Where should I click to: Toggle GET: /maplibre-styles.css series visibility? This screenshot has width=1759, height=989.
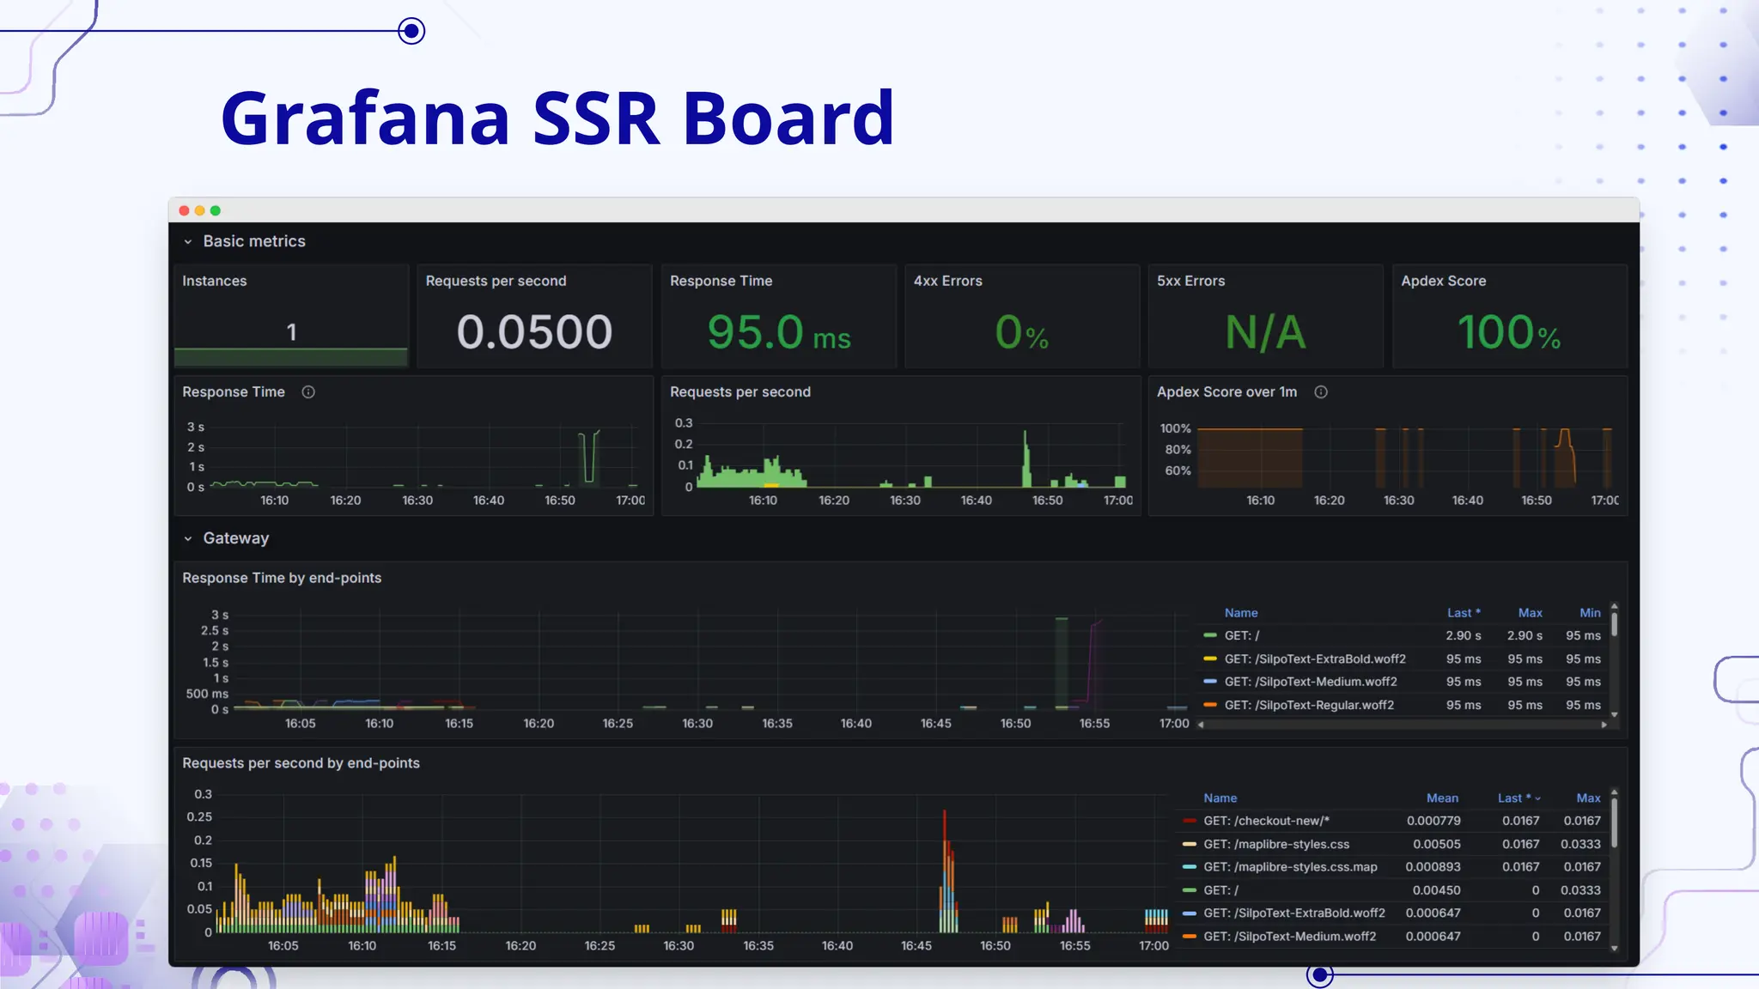[x=1275, y=845]
